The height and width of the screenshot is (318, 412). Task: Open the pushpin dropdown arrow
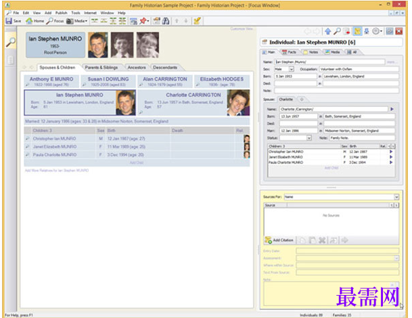coord(148,21)
